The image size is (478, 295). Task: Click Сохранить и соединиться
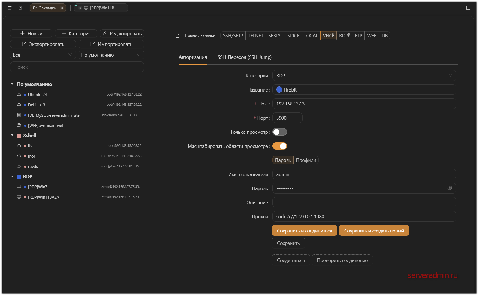point(305,231)
